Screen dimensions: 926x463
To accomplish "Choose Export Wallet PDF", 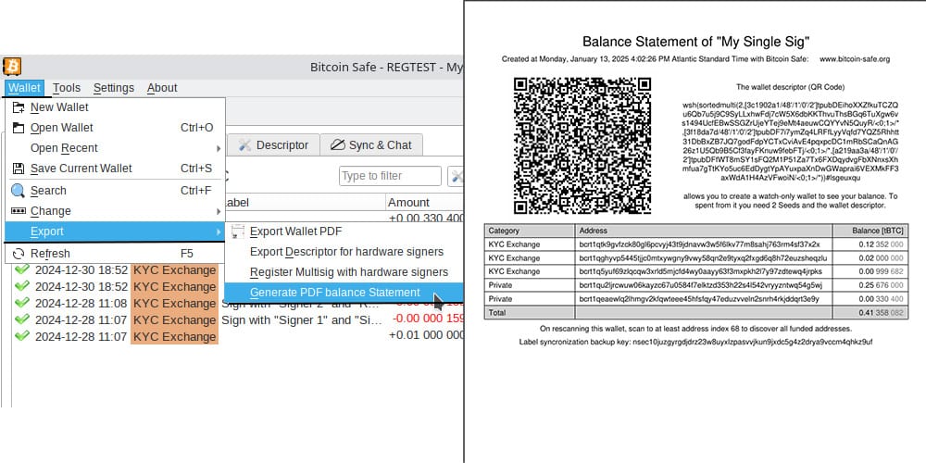I will (344, 231).
